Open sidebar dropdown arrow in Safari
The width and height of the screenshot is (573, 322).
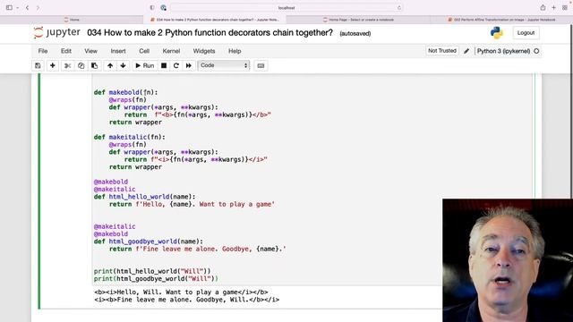[x=17, y=8]
